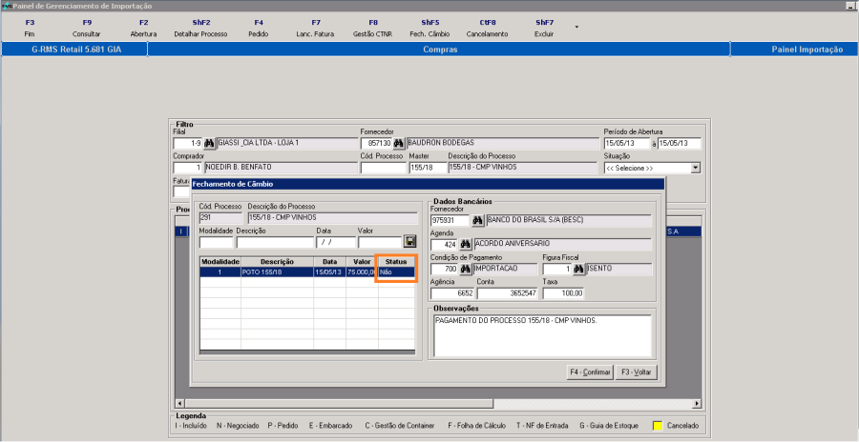859x442 pixels.
Task: Click the bank agenda code 424 field
Action: pos(444,244)
